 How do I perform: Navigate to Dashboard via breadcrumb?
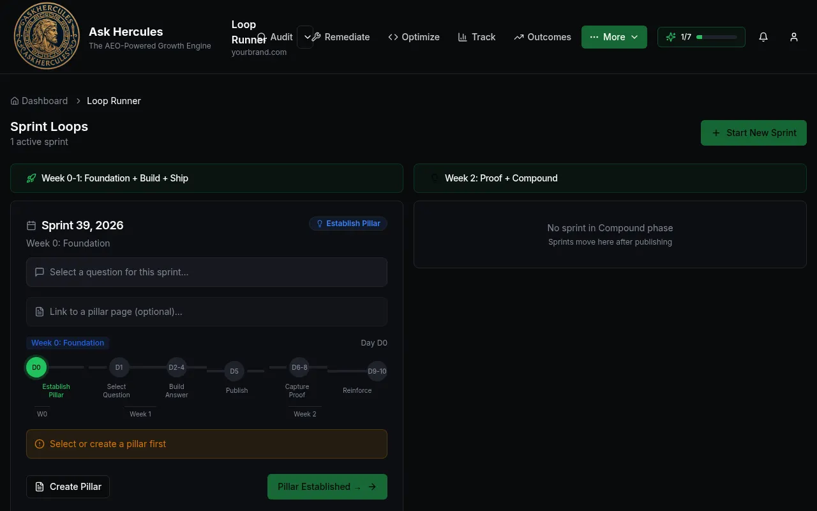tap(39, 101)
